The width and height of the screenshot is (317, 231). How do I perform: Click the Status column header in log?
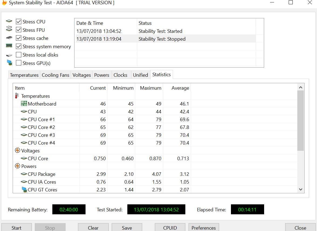coord(196,23)
